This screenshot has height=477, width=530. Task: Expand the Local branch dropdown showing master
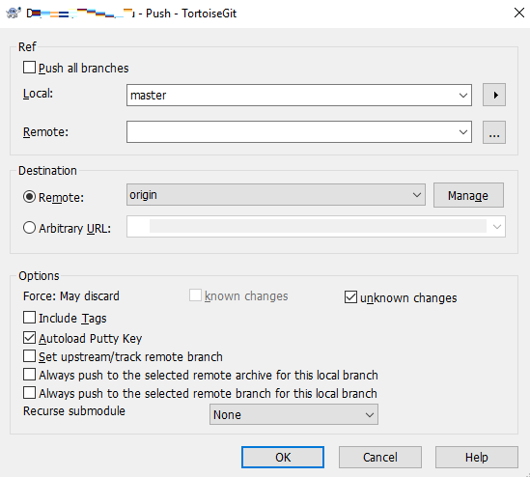(x=299, y=95)
